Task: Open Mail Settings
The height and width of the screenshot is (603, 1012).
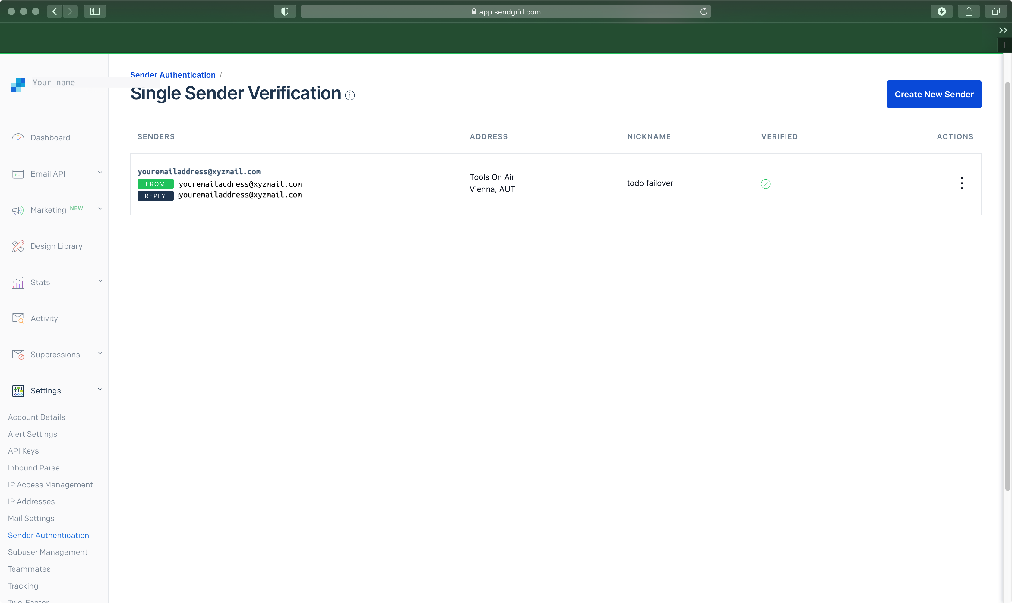Action: [31, 518]
